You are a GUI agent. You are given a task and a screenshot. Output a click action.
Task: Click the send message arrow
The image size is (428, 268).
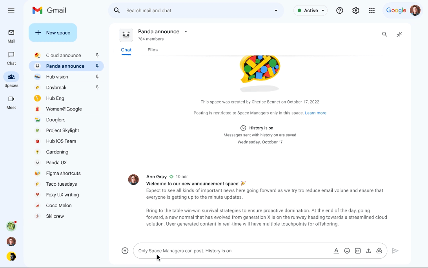[395, 250]
